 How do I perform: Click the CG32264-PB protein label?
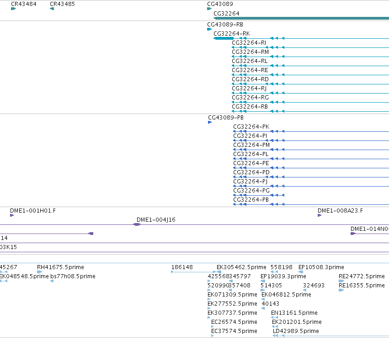click(251, 200)
